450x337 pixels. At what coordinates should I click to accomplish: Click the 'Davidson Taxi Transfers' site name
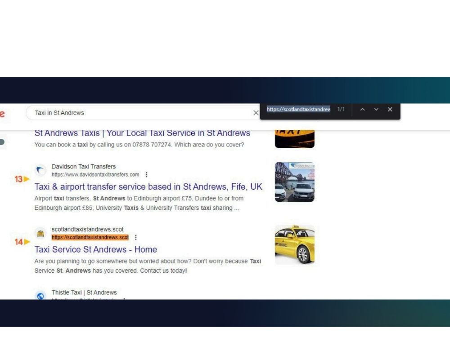pyautogui.click(x=84, y=167)
